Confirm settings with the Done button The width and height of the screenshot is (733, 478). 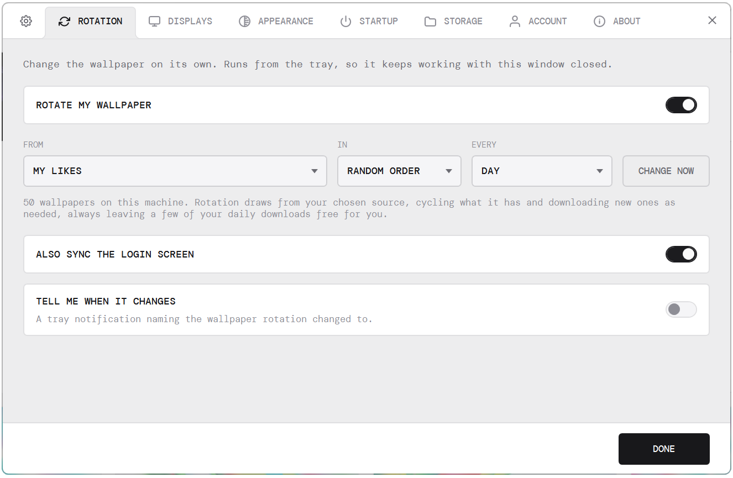pyautogui.click(x=664, y=449)
